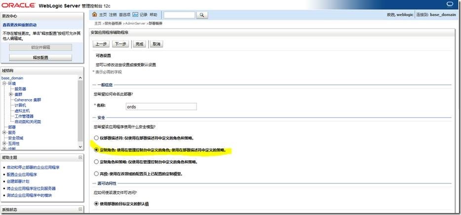
Task: Select 使用部署的目标定义的默认值 radio option
Action: [x=96, y=203]
